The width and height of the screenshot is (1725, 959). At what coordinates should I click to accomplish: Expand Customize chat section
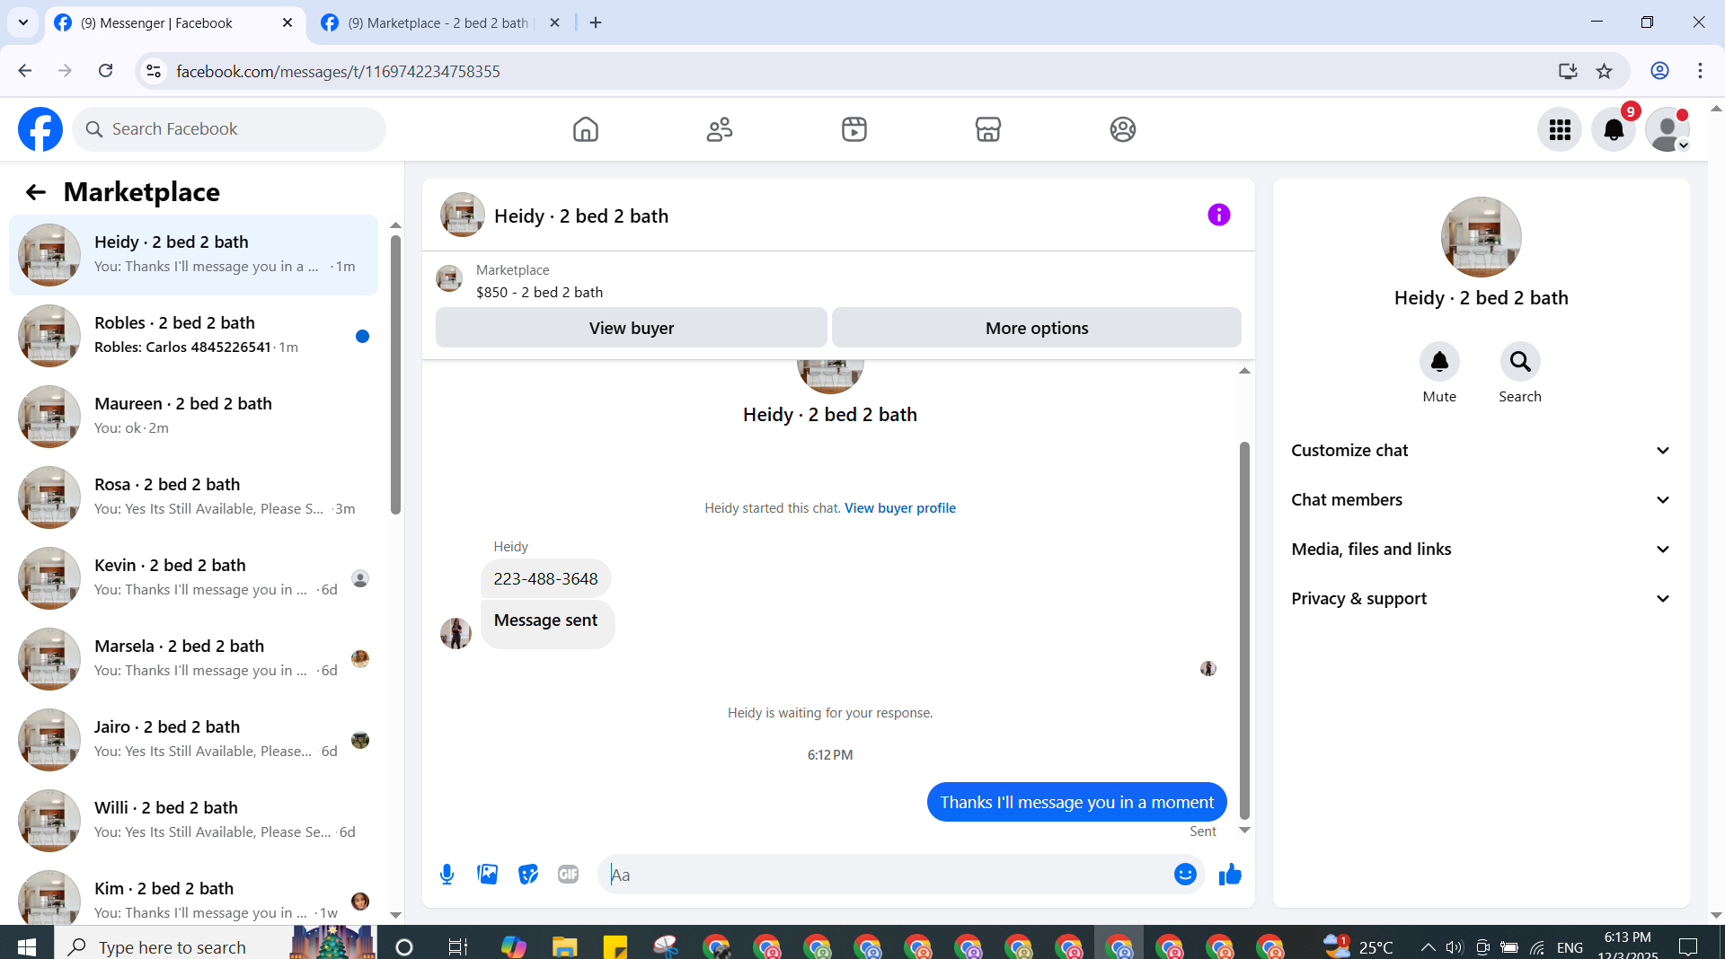[x=1481, y=451]
